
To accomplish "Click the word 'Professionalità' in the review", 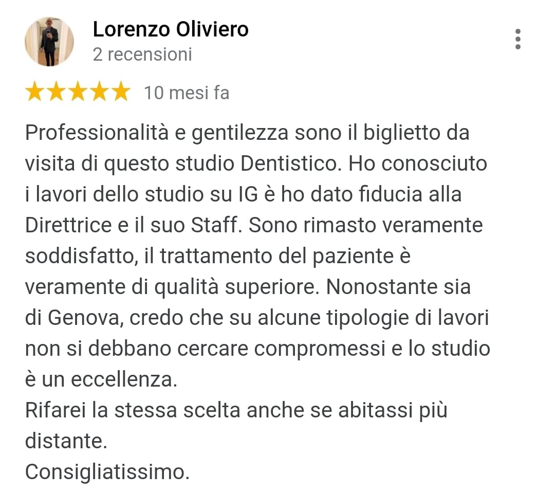I will pos(97,133).
